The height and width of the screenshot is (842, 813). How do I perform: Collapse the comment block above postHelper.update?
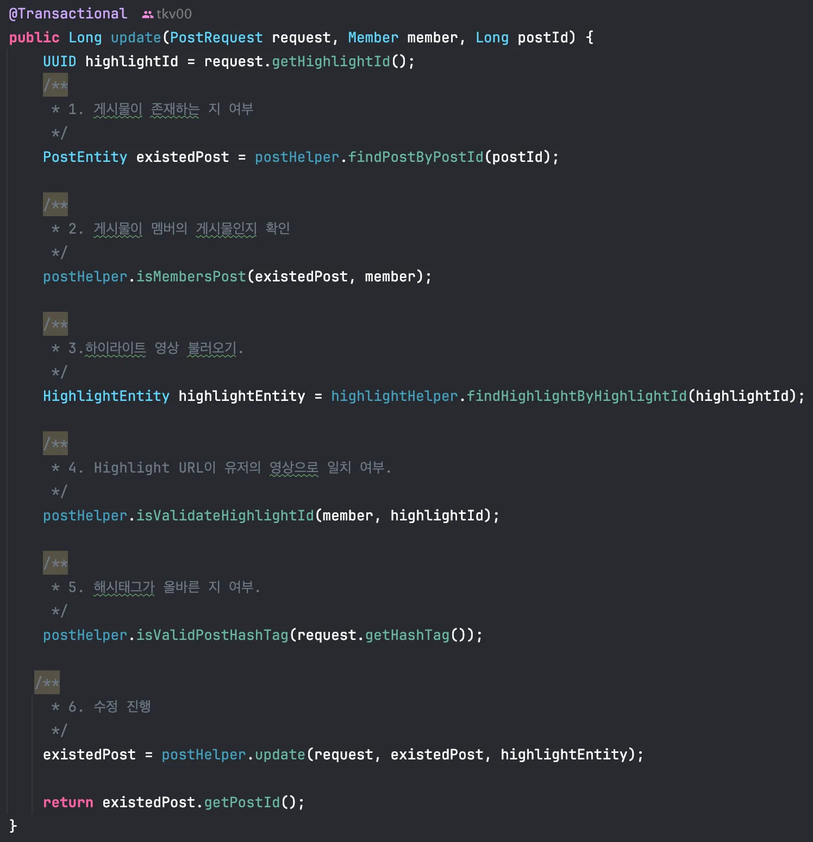coord(47,683)
